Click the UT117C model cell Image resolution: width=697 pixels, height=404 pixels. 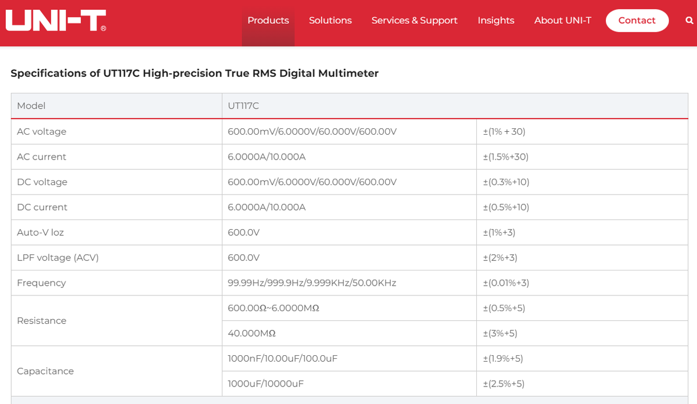click(455, 106)
